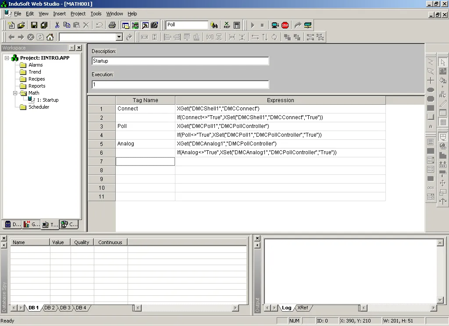Select the Log tab in Output

tap(286, 308)
